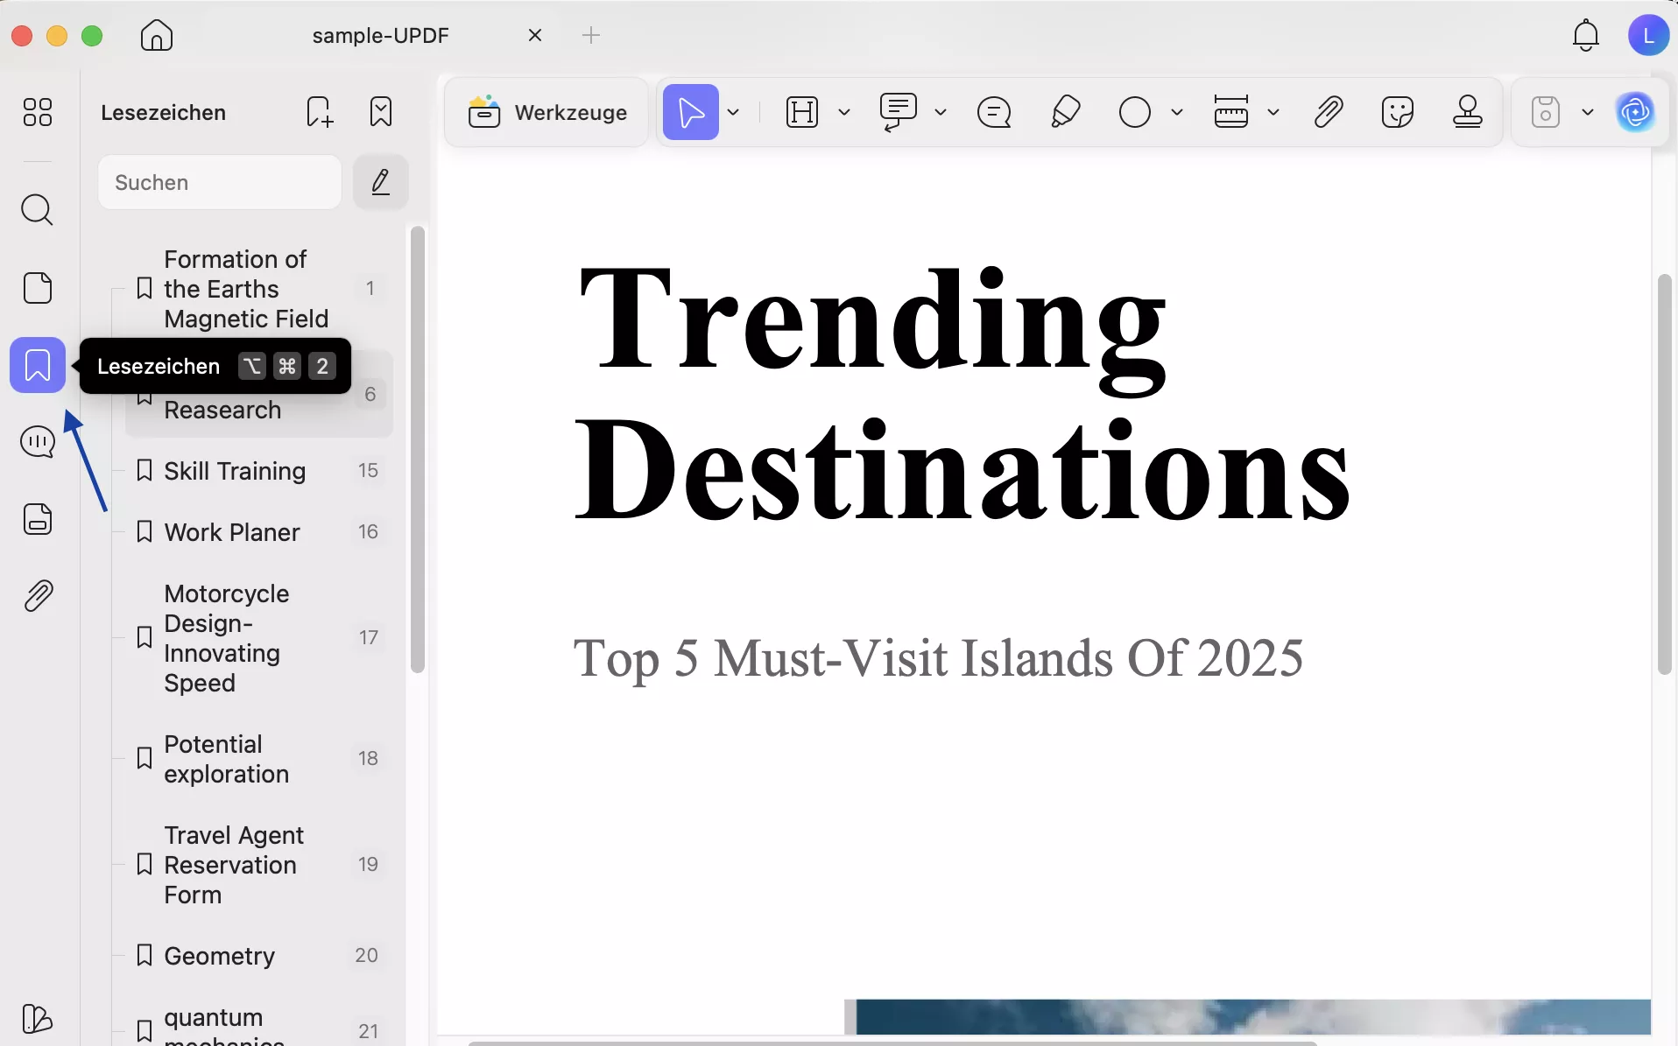Open bookmark Formation of the Earths Magnetic Field
This screenshot has height=1046, width=1678.
(259, 289)
